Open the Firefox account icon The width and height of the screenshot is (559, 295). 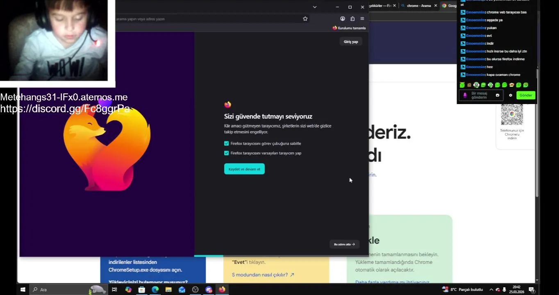click(343, 19)
